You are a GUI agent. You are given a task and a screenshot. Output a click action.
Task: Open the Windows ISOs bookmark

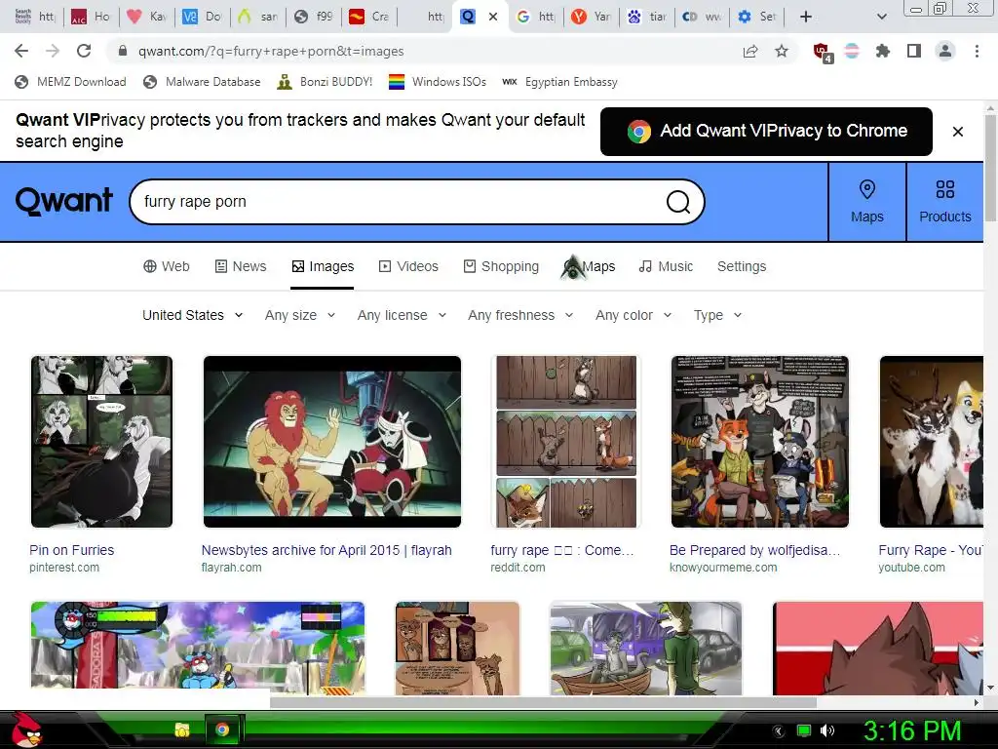pos(438,82)
